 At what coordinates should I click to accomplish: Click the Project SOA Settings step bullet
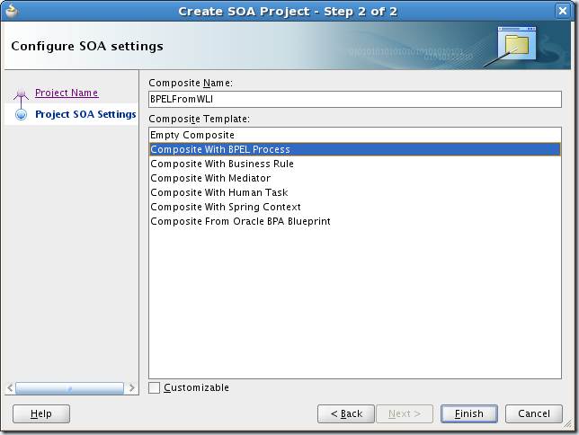(x=21, y=114)
